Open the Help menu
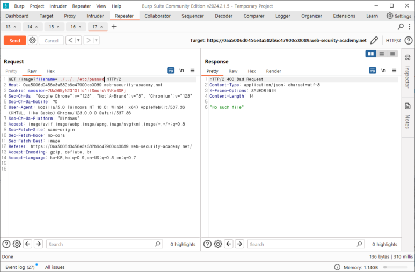 (x=117, y=6)
